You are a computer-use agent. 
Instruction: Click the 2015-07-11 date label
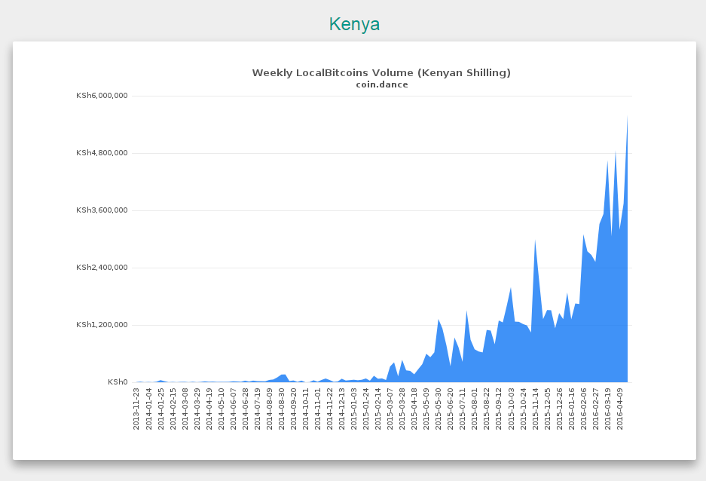coord(463,409)
